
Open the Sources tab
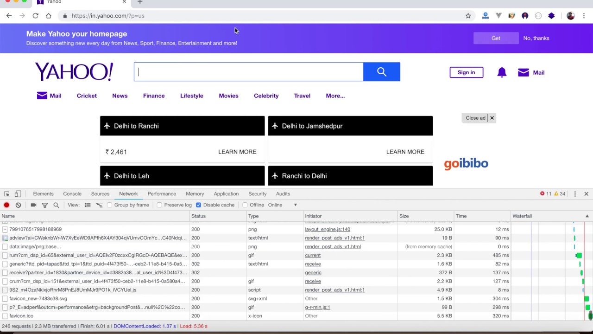(100, 194)
